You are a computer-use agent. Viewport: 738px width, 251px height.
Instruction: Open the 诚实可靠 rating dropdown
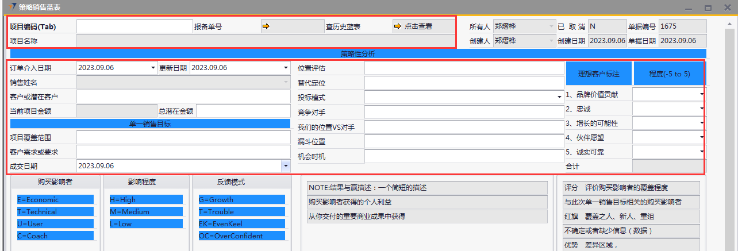click(x=702, y=152)
